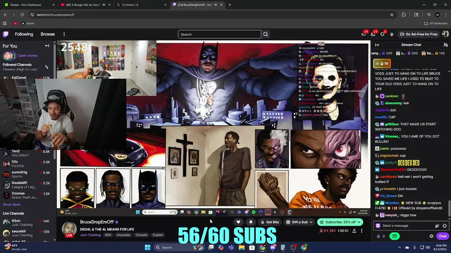Open the whispers speech bubble icon
Viewport: 451px width, 253px height.
[382, 34]
